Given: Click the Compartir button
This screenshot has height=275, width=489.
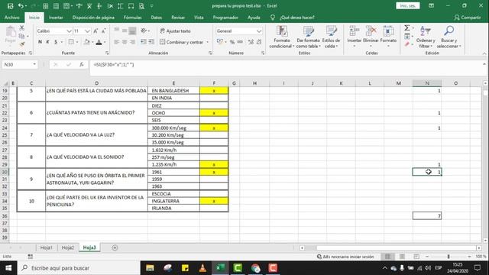Looking at the screenshot, I should pyautogui.click(x=468, y=18).
